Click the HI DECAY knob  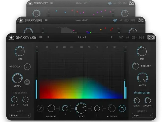[112, 108]
